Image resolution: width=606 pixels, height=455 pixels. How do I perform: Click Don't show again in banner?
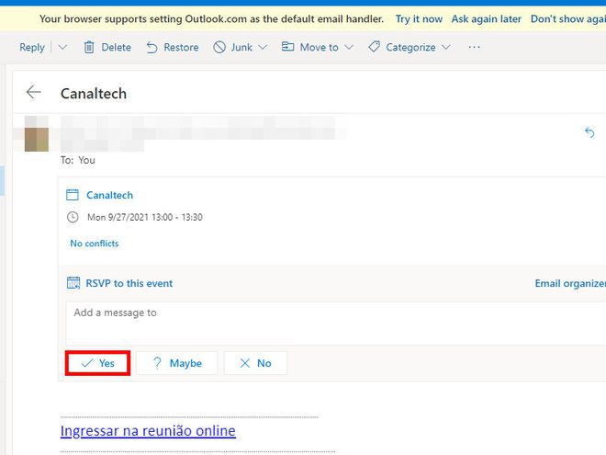click(568, 19)
